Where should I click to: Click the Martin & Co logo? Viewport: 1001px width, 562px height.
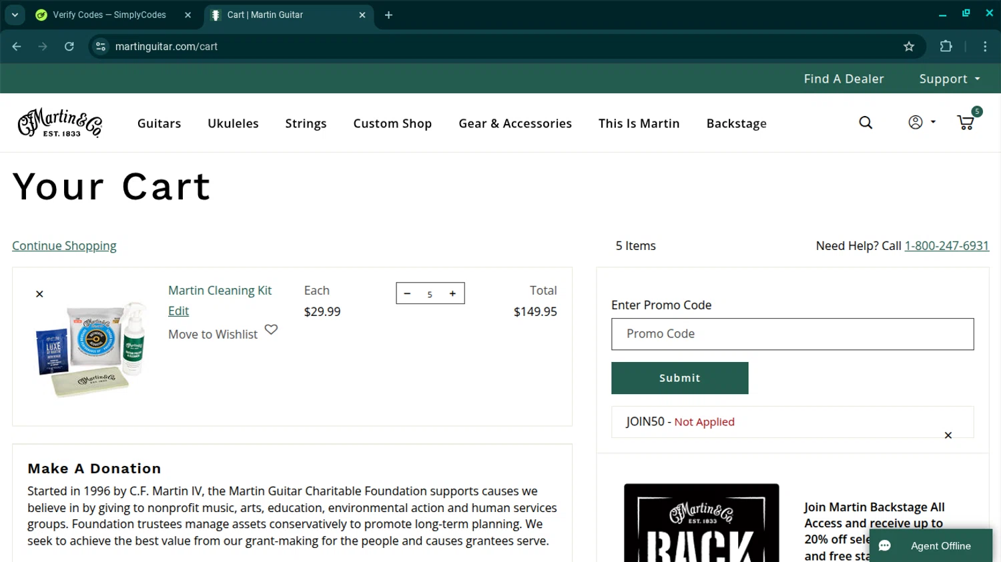pyautogui.click(x=59, y=123)
